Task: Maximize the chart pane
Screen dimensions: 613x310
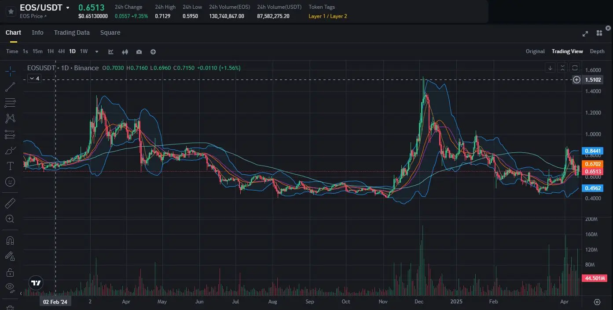Action: click(575, 68)
